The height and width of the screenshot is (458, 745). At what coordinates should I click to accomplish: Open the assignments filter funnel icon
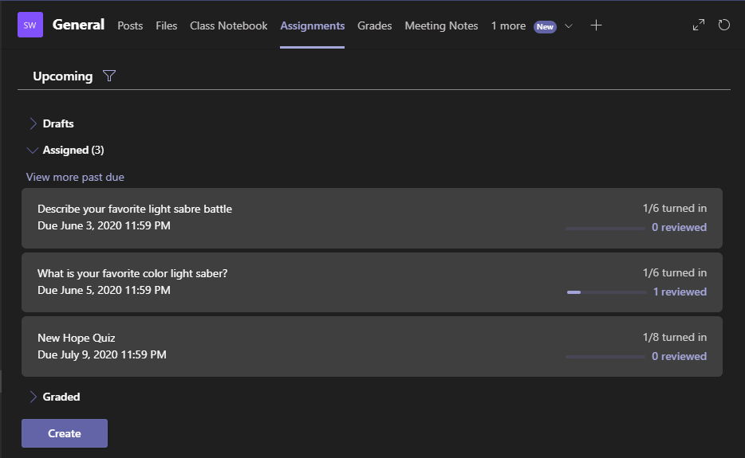coord(109,76)
